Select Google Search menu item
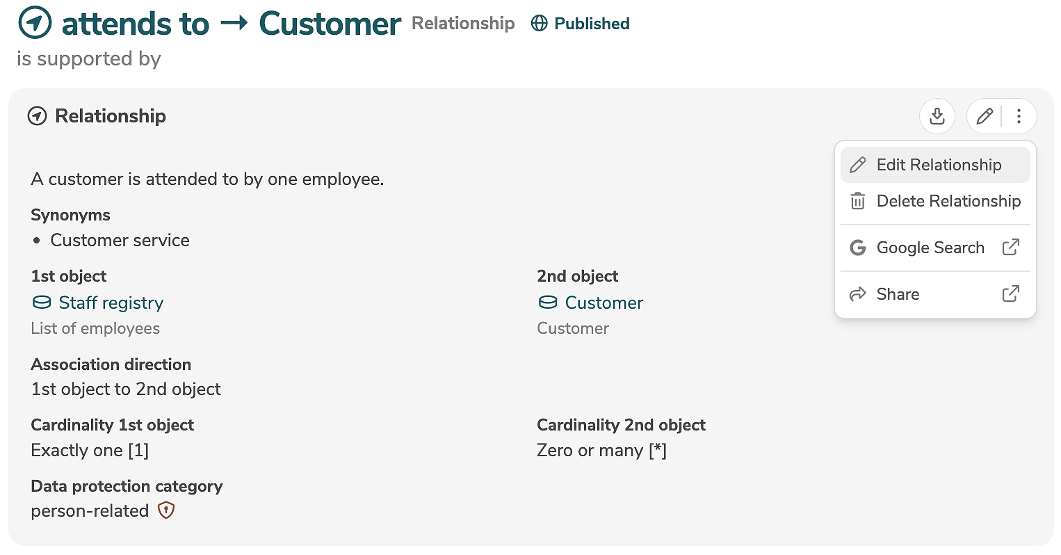1061x555 pixels. [930, 248]
